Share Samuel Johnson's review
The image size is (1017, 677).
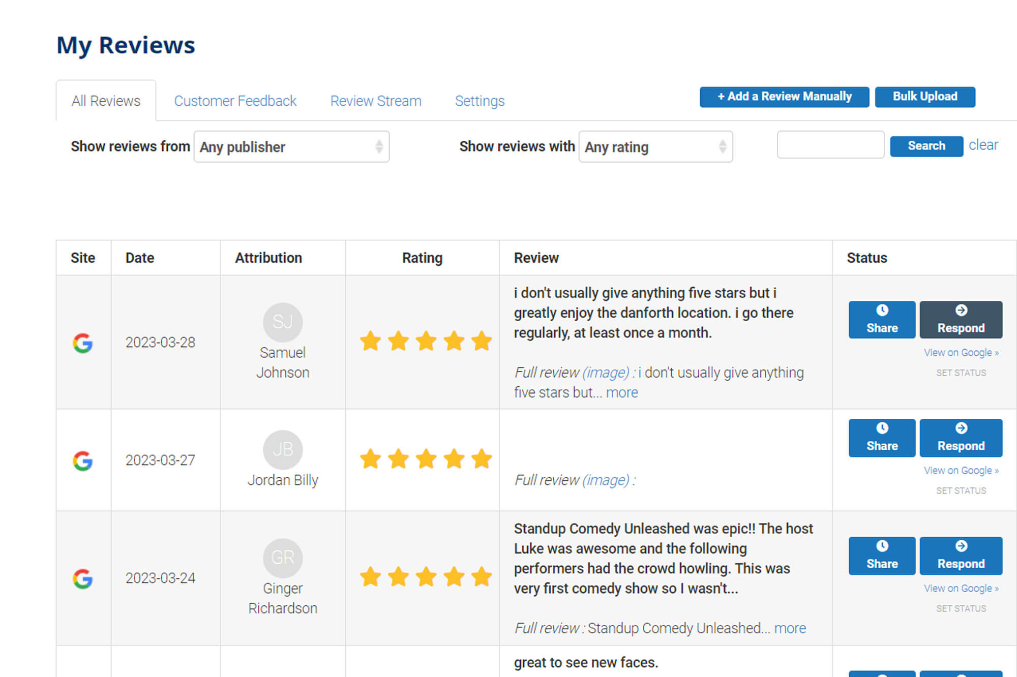(882, 320)
